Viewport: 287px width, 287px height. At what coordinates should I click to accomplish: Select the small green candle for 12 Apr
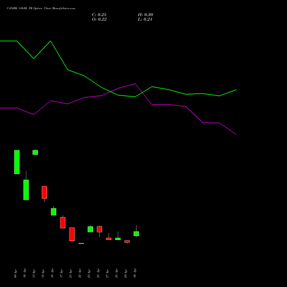[x=35, y=152]
